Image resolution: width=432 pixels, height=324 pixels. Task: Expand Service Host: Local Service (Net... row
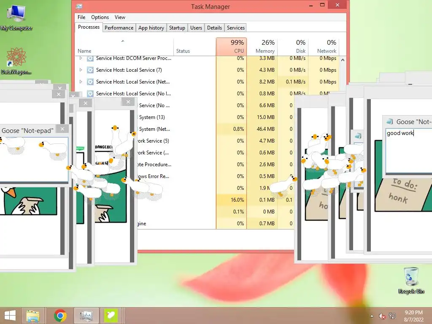click(x=81, y=82)
